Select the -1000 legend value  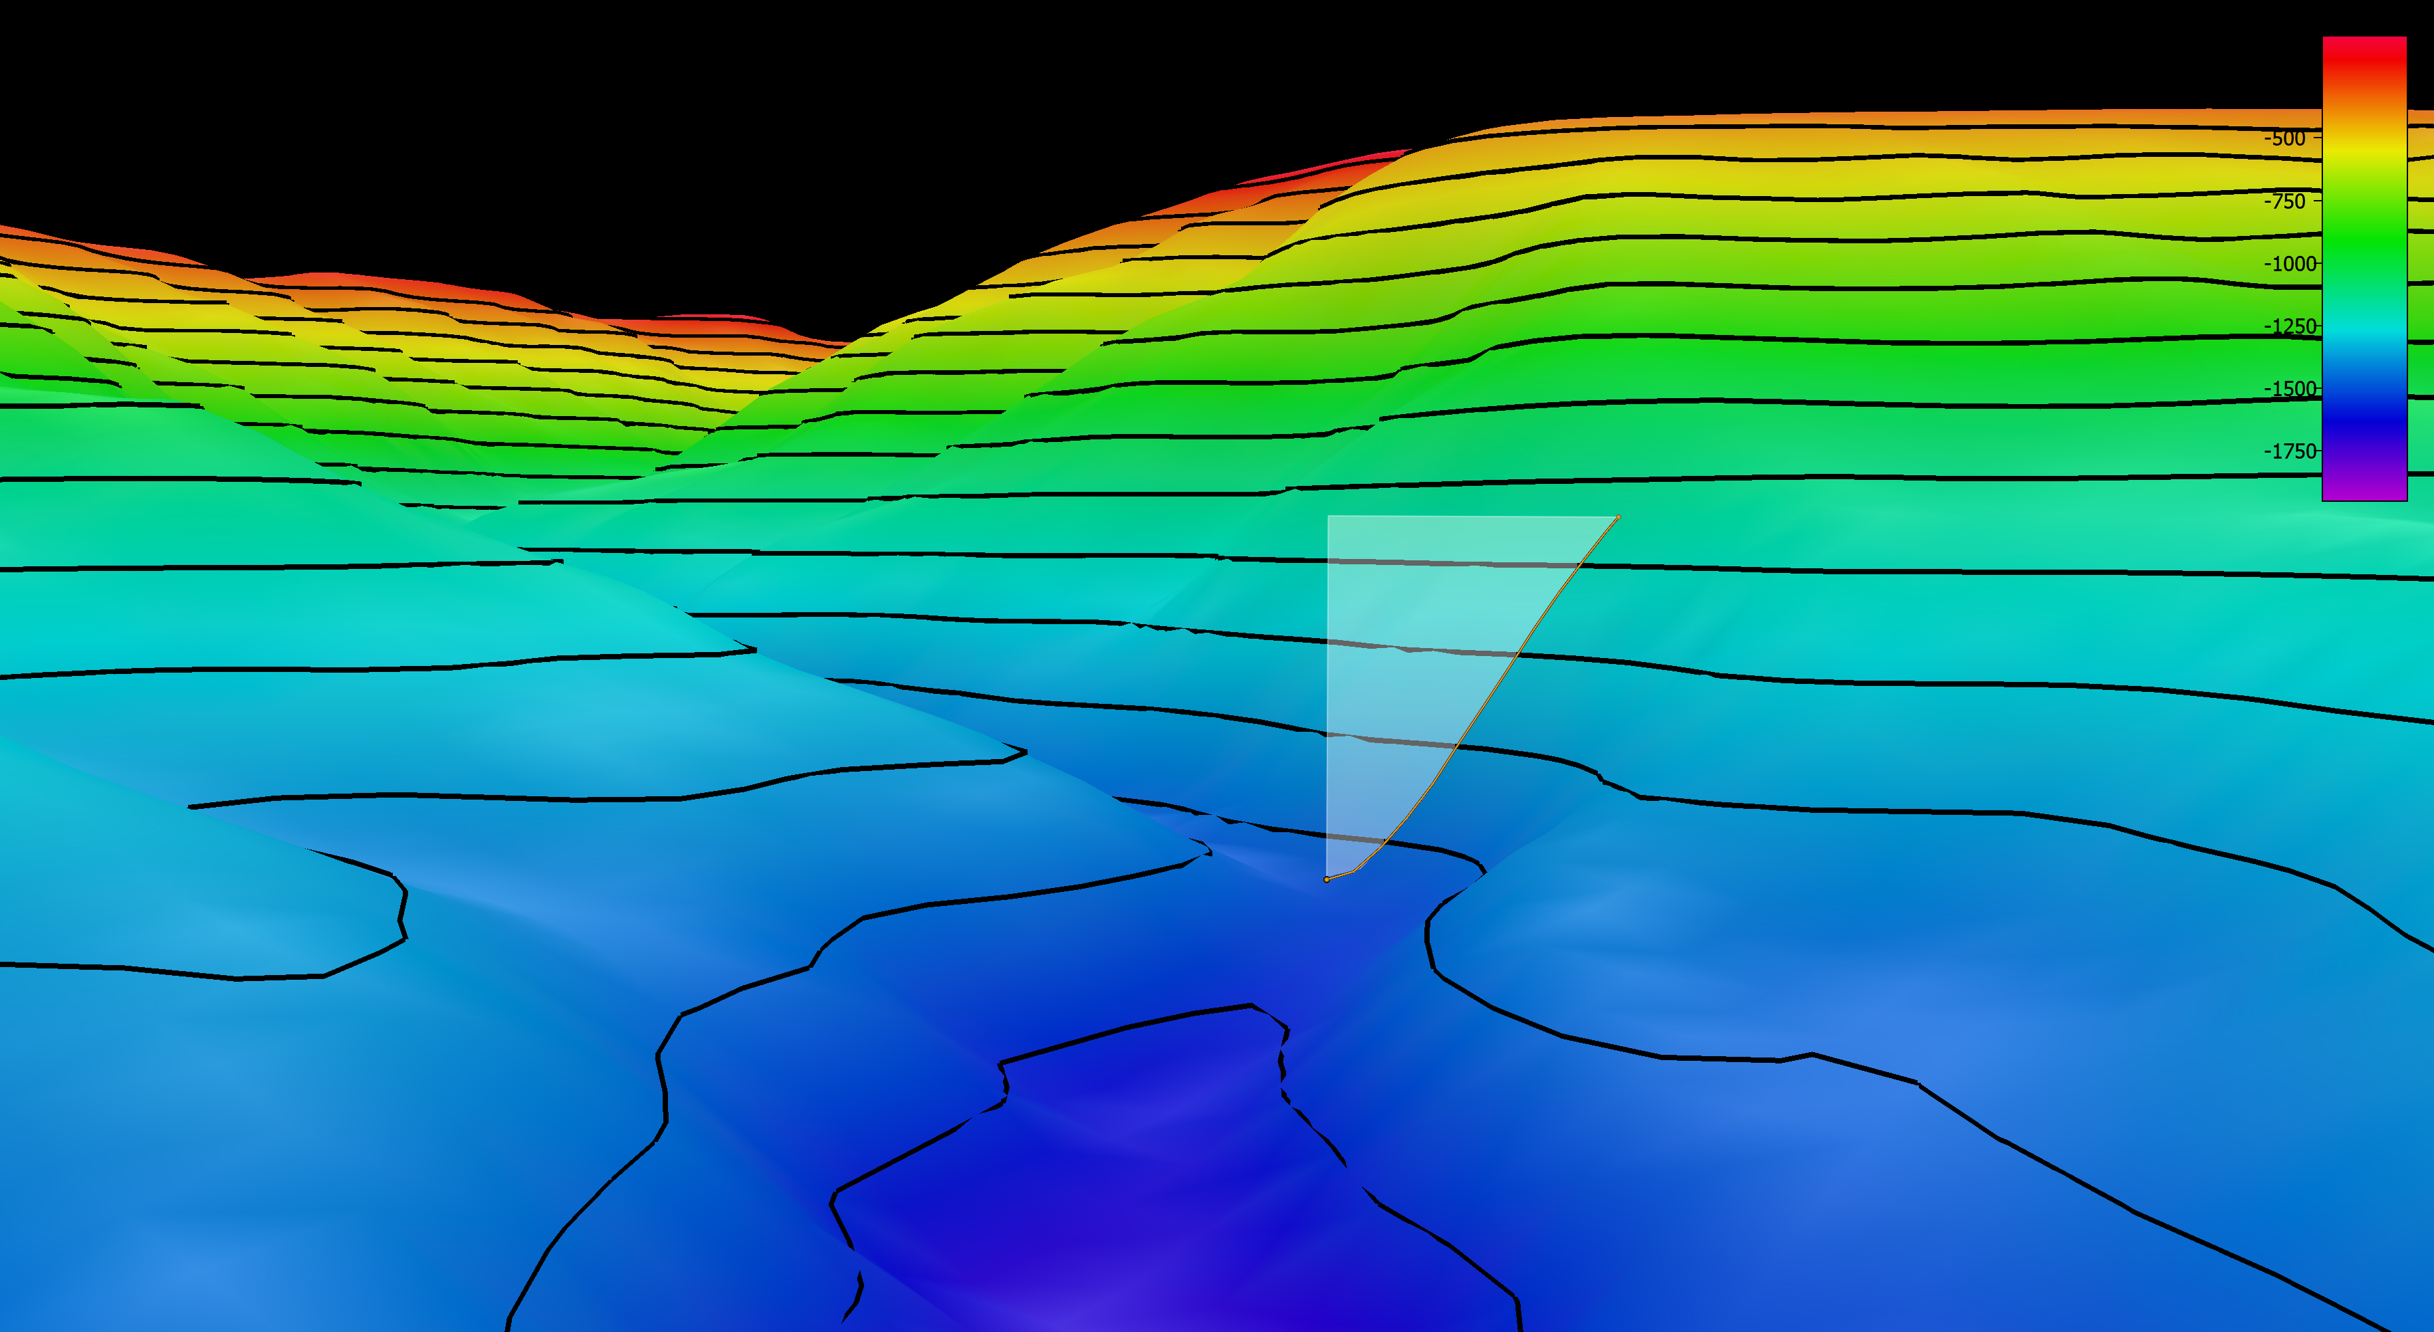pyautogui.click(x=2290, y=264)
